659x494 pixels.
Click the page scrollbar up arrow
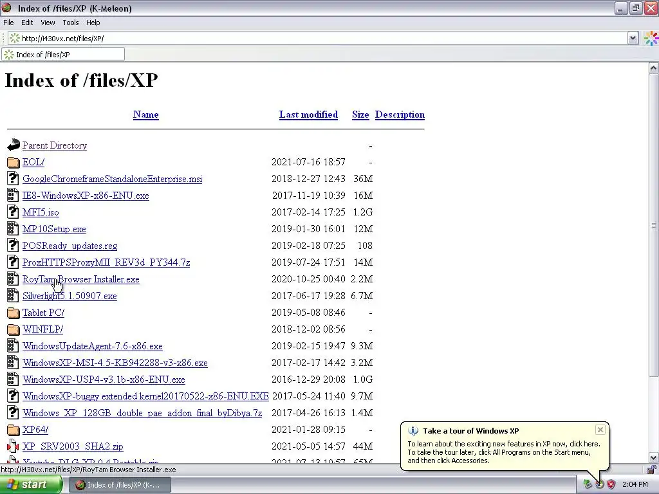coord(653,68)
